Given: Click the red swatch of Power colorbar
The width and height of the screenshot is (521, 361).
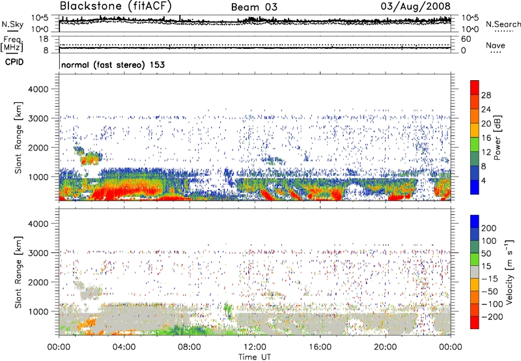Looking at the screenshot, I should (475, 87).
